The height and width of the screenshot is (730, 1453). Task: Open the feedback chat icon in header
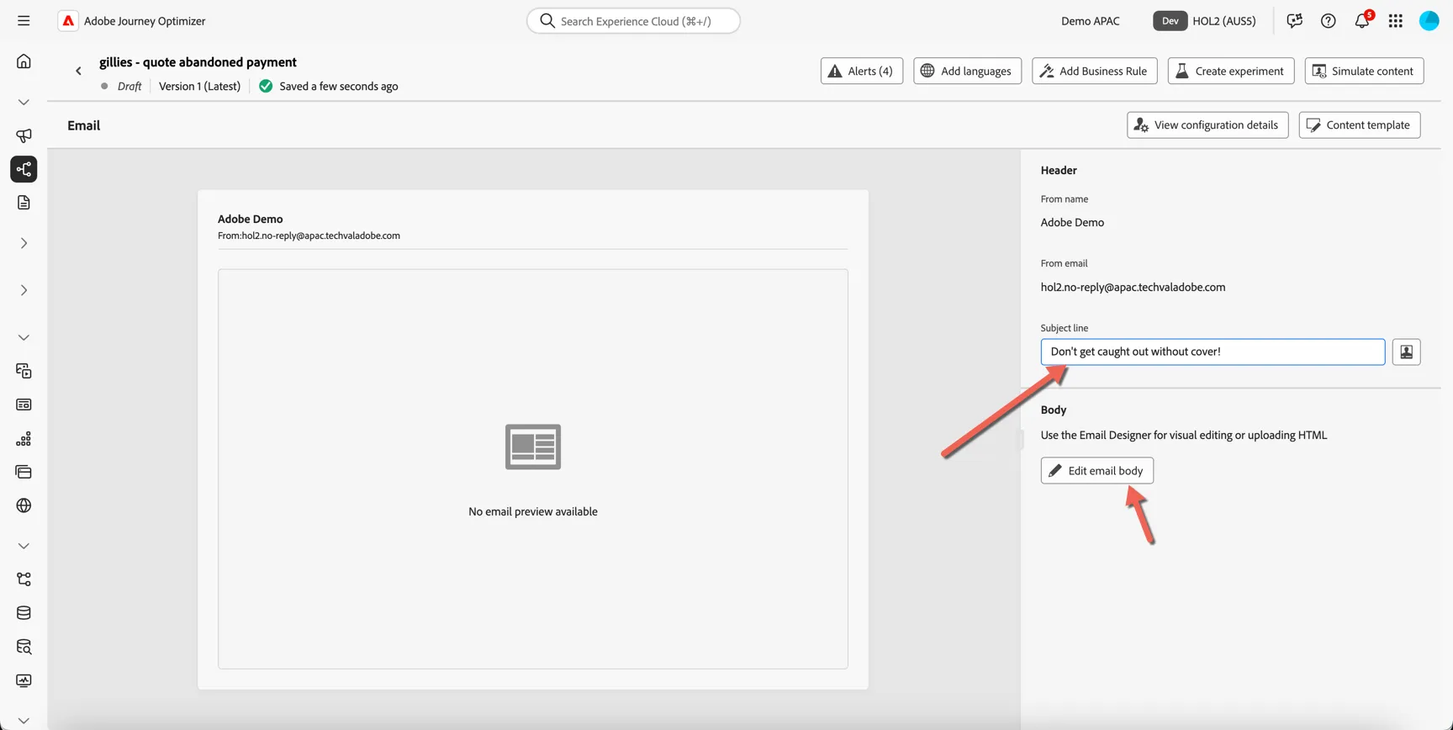(1295, 21)
